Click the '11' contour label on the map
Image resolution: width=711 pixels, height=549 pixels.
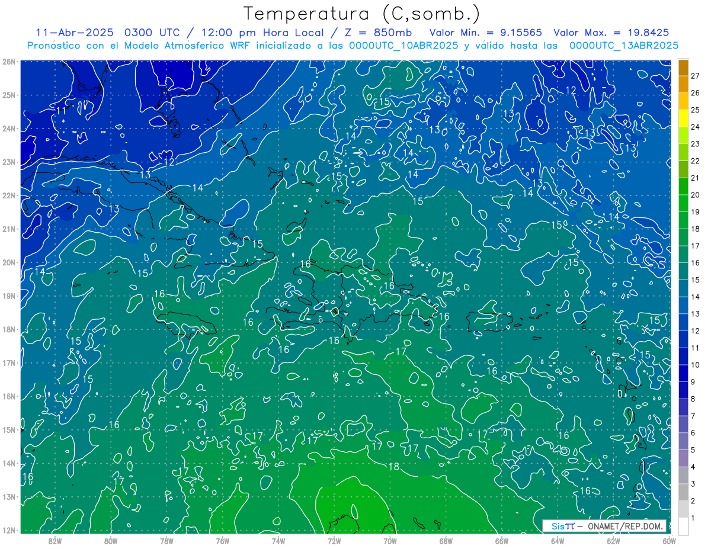(x=60, y=111)
